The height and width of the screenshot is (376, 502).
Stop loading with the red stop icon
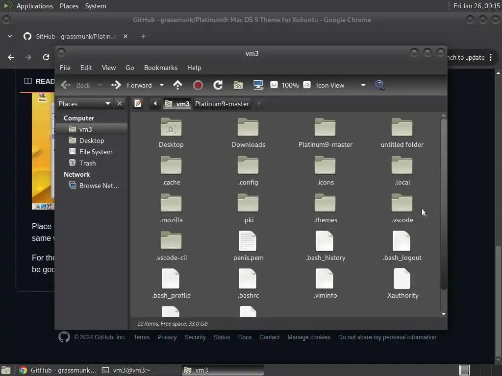[198, 85]
